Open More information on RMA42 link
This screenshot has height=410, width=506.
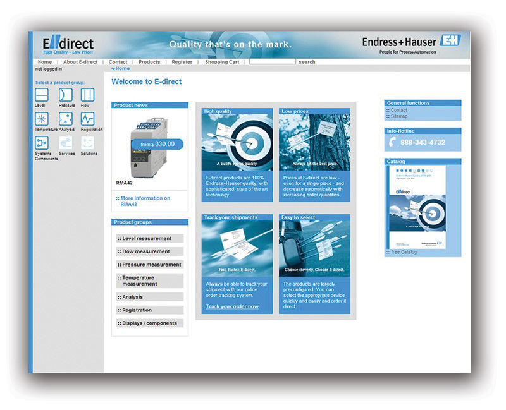(145, 202)
